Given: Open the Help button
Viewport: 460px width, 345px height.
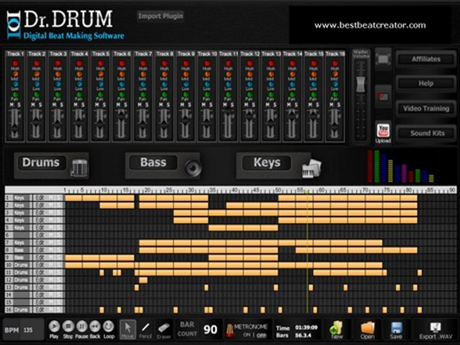Looking at the screenshot, I should pyautogui.click(x=426, y=83).
